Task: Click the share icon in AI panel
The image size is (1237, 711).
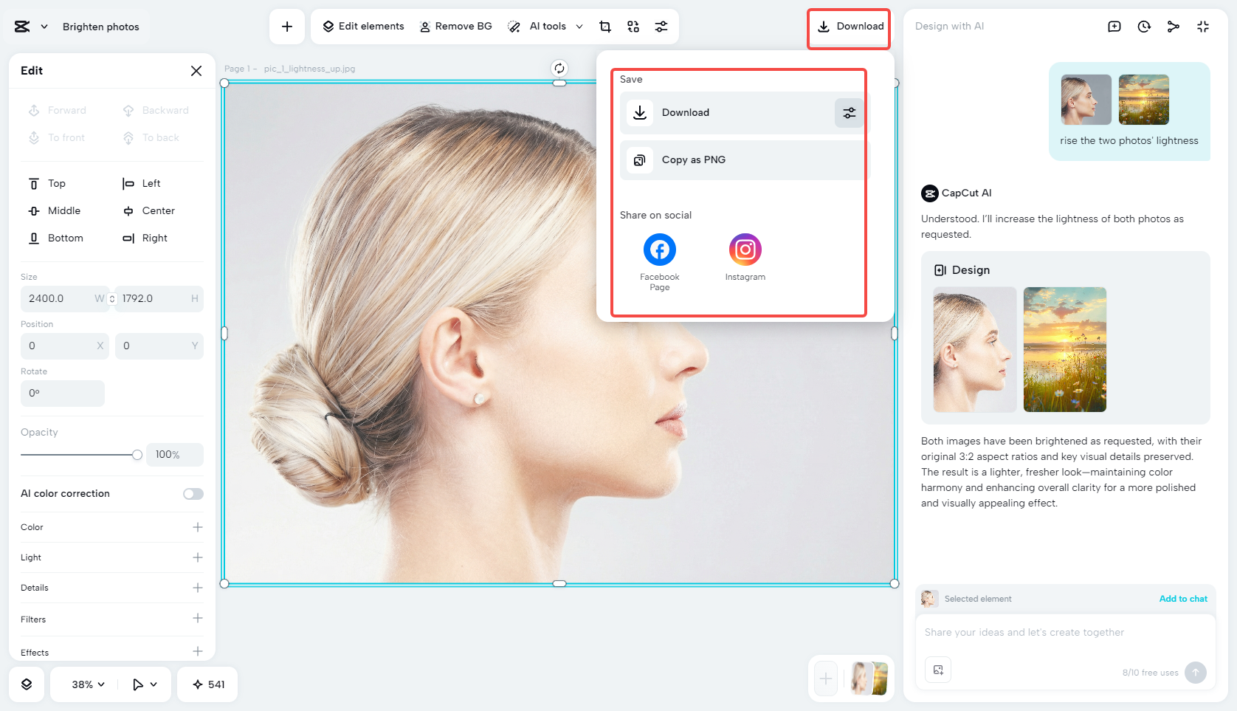Action: (1174, 27)
